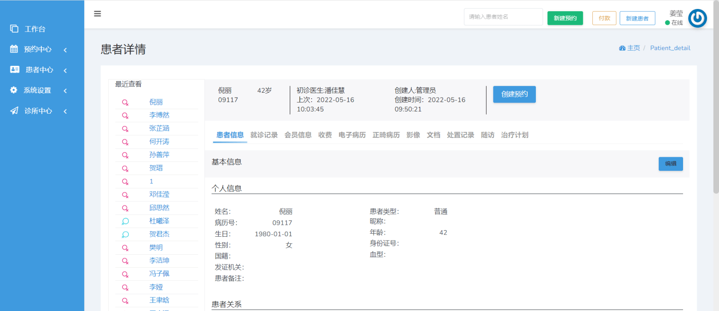Open the 文档 tab
Screen dimensions: 719x311
434,135
